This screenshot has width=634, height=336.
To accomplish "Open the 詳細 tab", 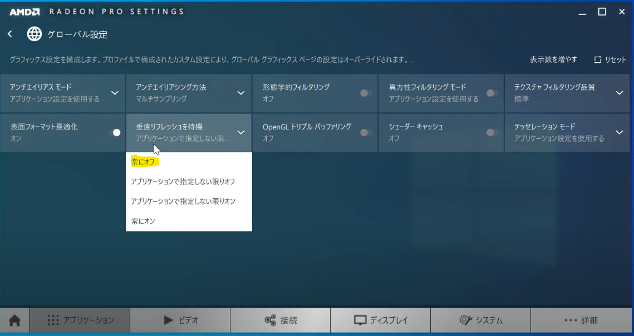I will pyautogui.click(x=582, y=320).
